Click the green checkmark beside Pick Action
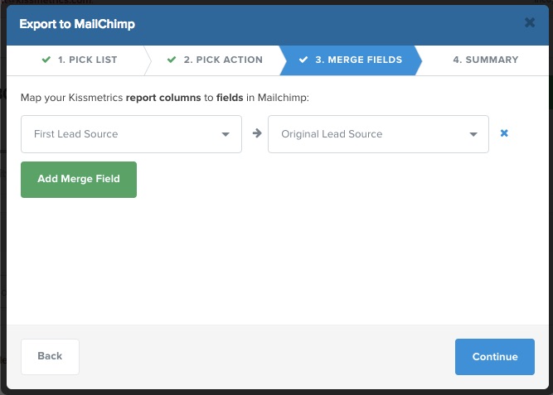553x395 pixels. click(x=172, y=60)
